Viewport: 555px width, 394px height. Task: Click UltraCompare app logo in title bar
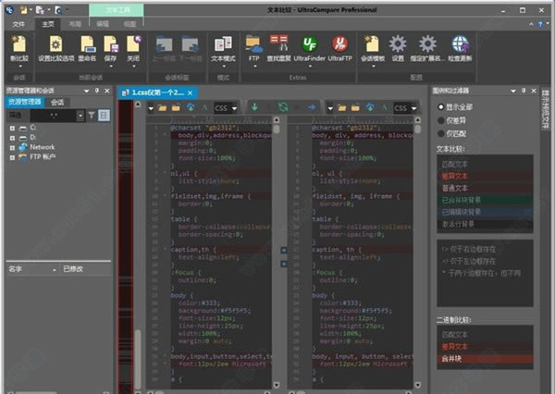pos(9,10)
